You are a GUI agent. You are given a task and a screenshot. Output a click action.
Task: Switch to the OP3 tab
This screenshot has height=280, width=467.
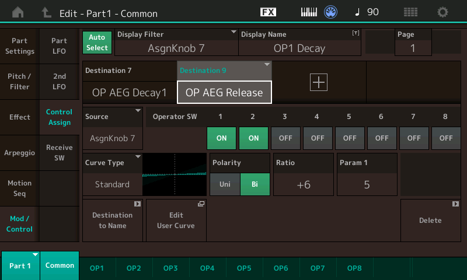pyautogui.click(x=170, y=268)
